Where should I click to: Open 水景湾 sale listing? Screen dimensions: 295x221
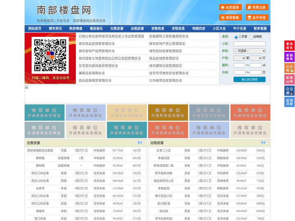40,188
